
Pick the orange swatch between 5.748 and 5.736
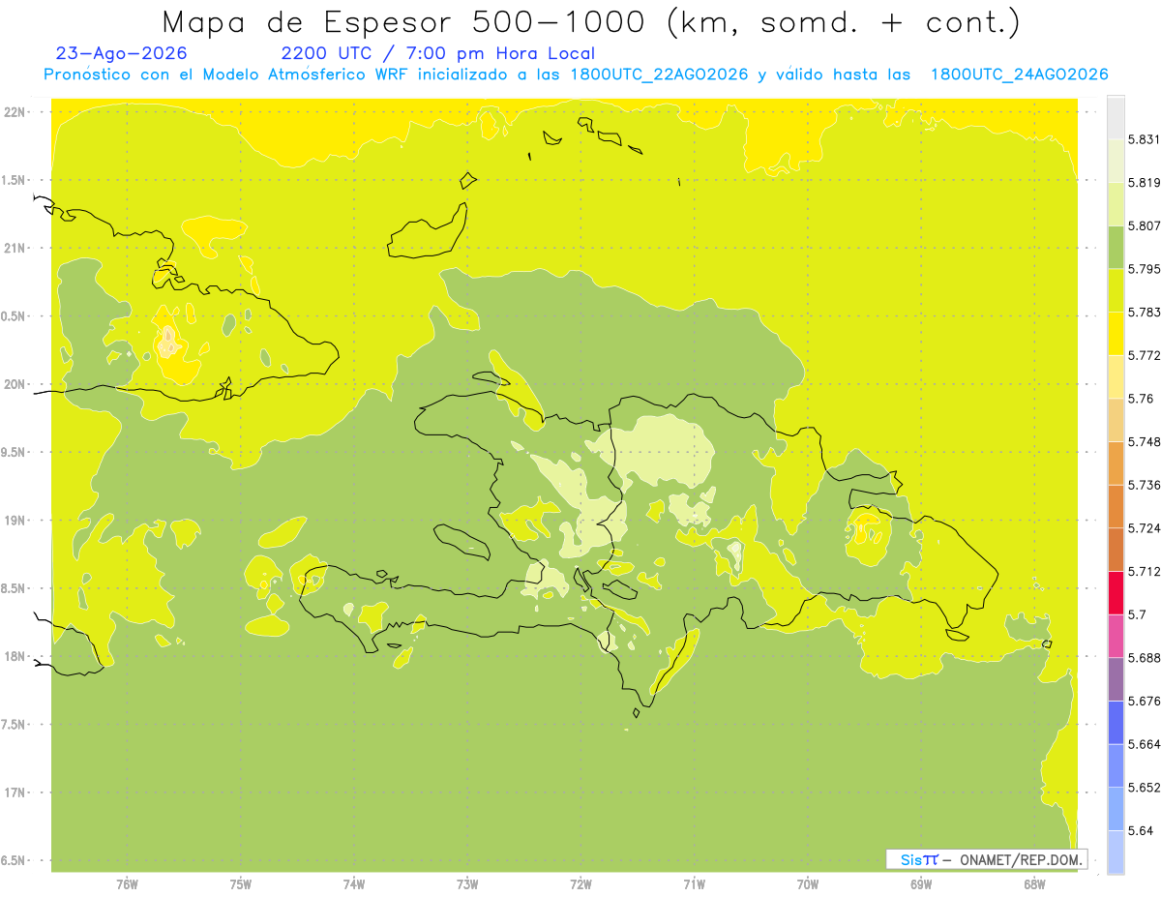[1116, 463]
